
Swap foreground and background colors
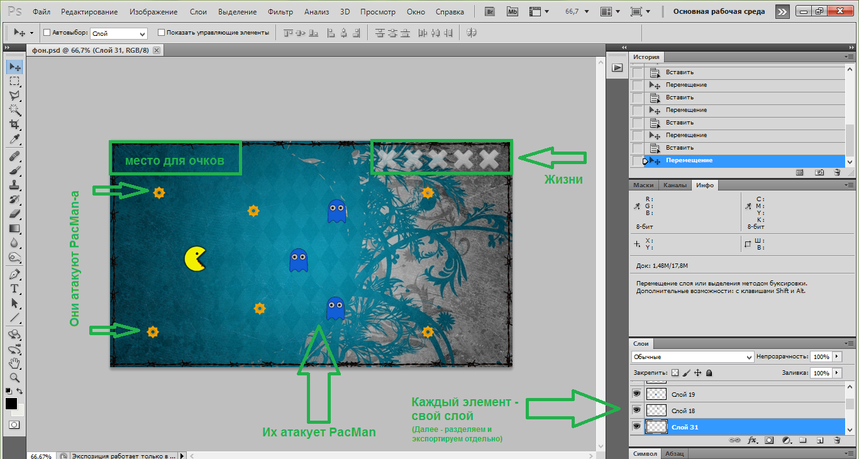click(19, 391)
